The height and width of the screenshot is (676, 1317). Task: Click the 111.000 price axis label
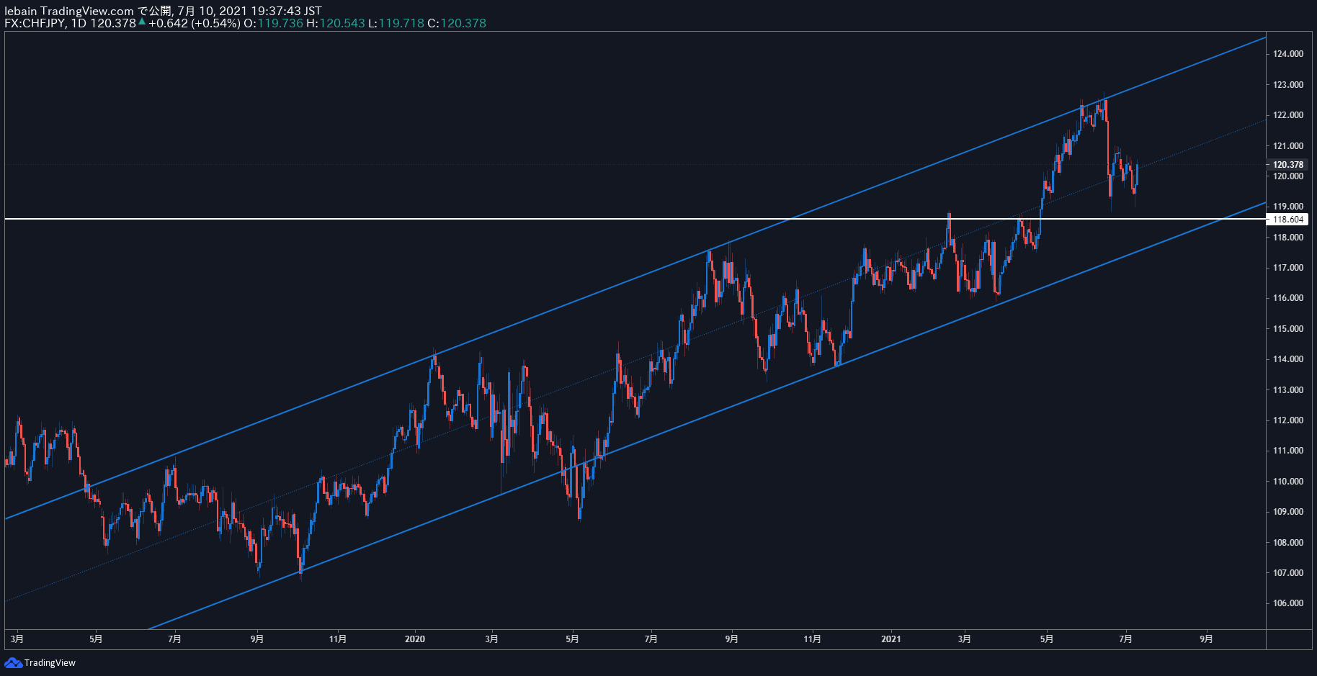pos(1288,451)
